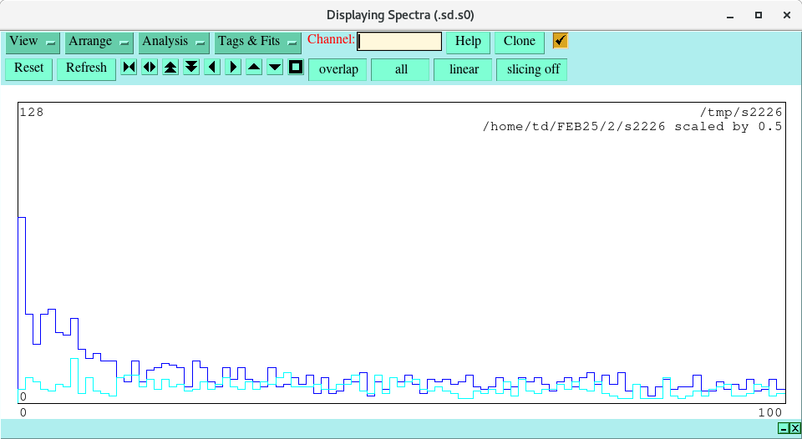Open the Tags & Fits menu
The image size is (802, 439).
click(257, 42)
